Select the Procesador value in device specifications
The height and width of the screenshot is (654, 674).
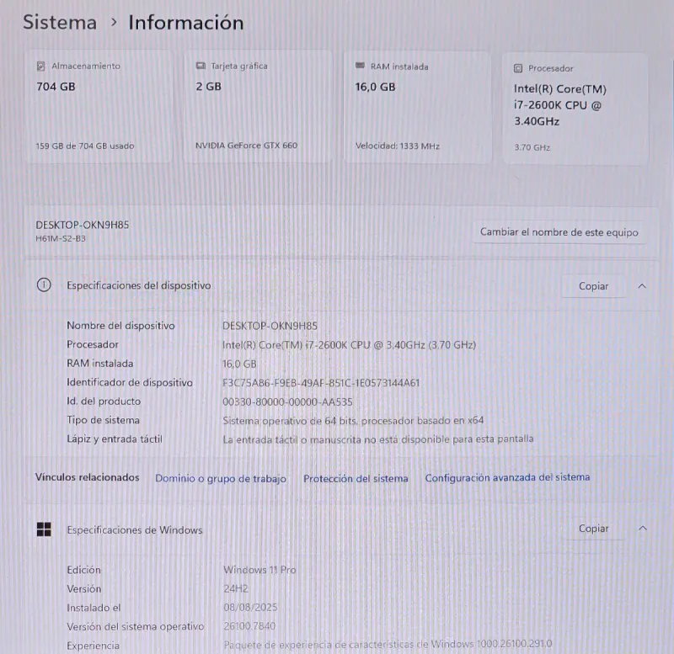tap(349, 345)
